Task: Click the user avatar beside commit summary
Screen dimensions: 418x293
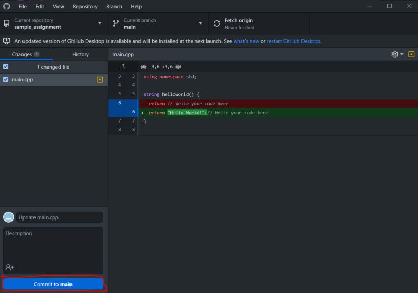Action: (8, 217)
